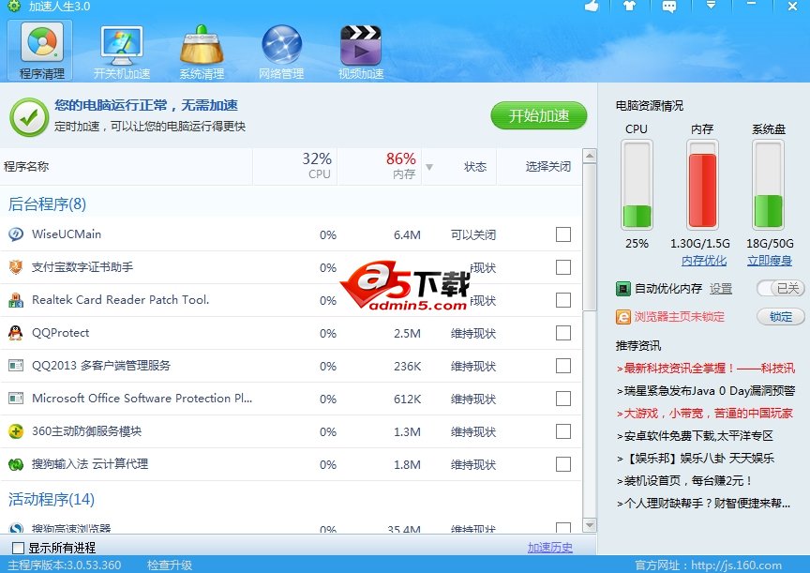Go to 网络管理 network management tab
The image size is (810, 573).
point(281,51)
